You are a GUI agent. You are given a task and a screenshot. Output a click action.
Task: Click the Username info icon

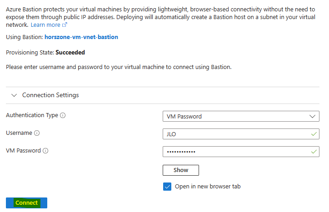(37, 133)
